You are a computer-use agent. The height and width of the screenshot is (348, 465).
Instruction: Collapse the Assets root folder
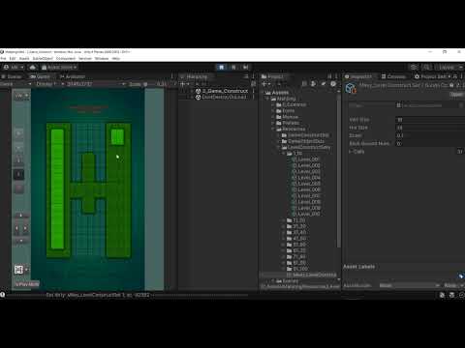[263, 93]
